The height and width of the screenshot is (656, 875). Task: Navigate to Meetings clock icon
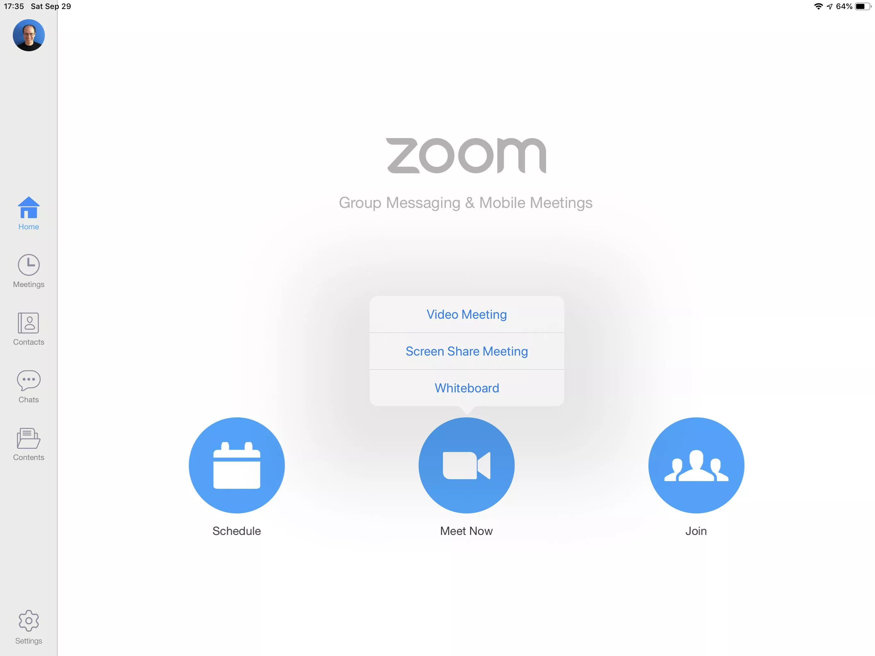tap(28, 265)
